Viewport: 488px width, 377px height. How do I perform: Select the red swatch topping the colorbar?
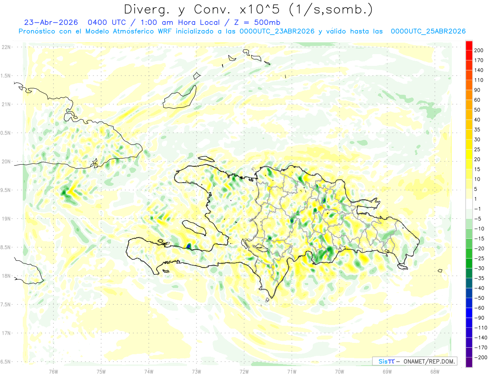(469, 45)
